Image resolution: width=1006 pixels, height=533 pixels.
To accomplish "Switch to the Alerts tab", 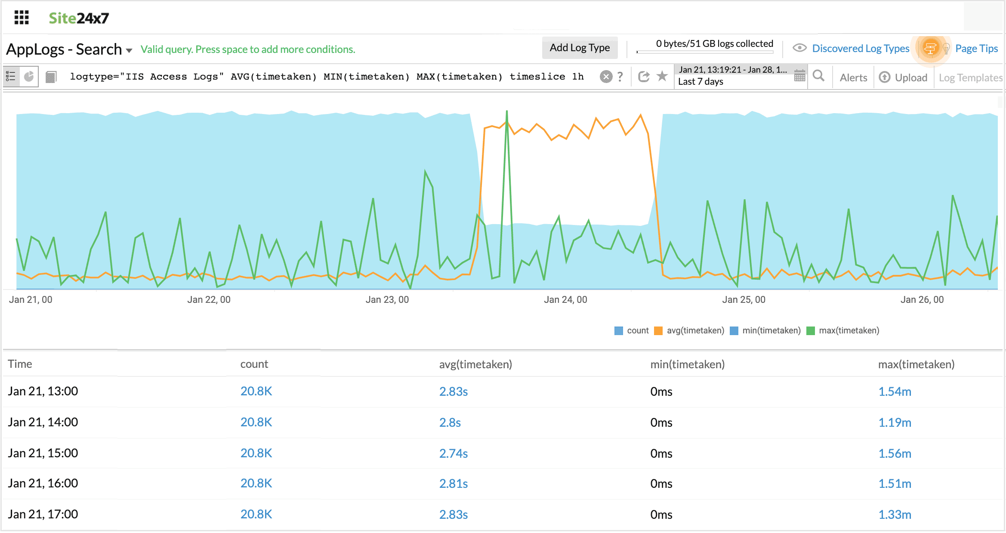I will pos(853,77).
